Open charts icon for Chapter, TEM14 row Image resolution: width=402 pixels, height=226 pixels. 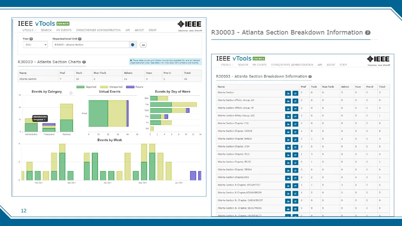[x=288, y=170]
